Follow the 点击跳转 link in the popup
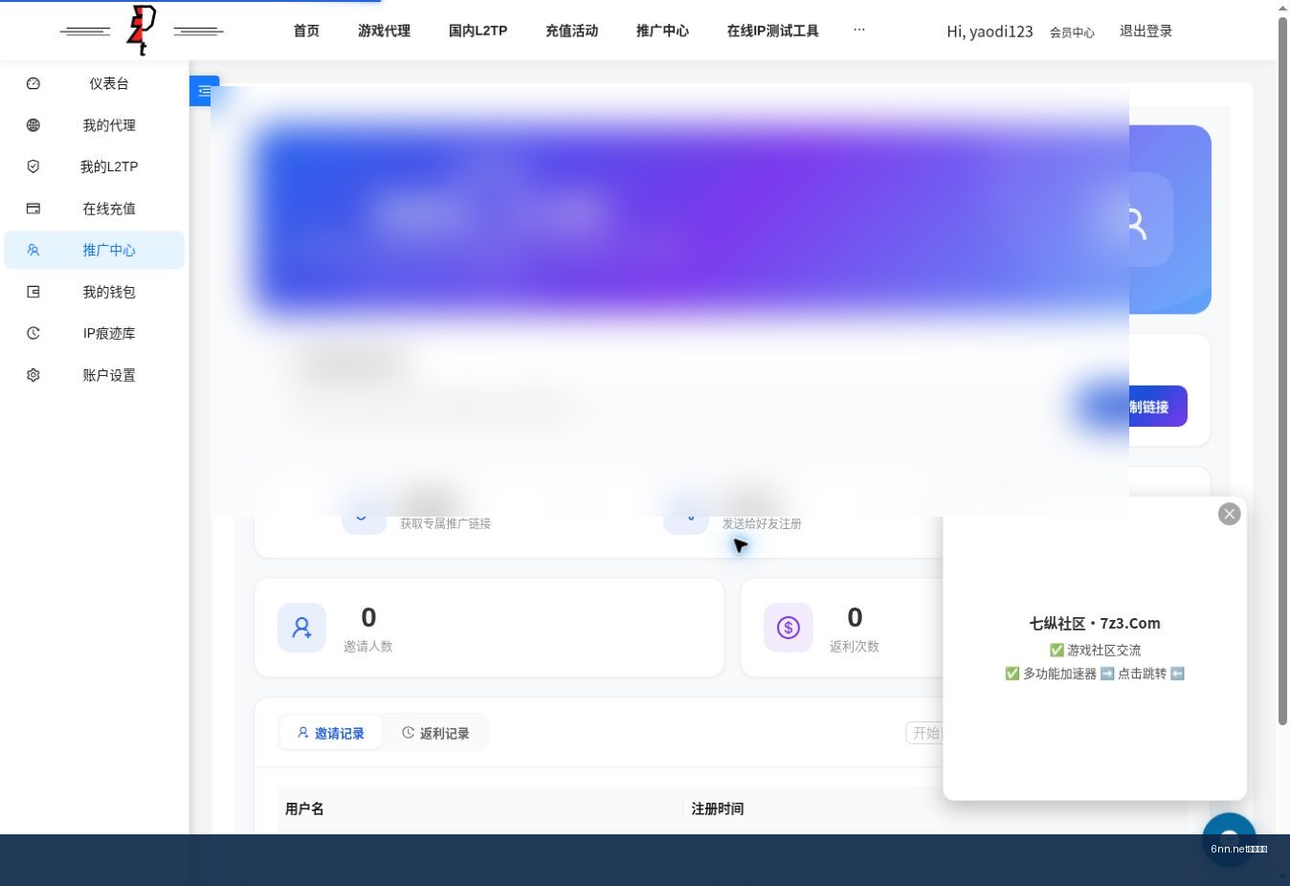Screen dimensions: 1290x886 point(1142,674)
